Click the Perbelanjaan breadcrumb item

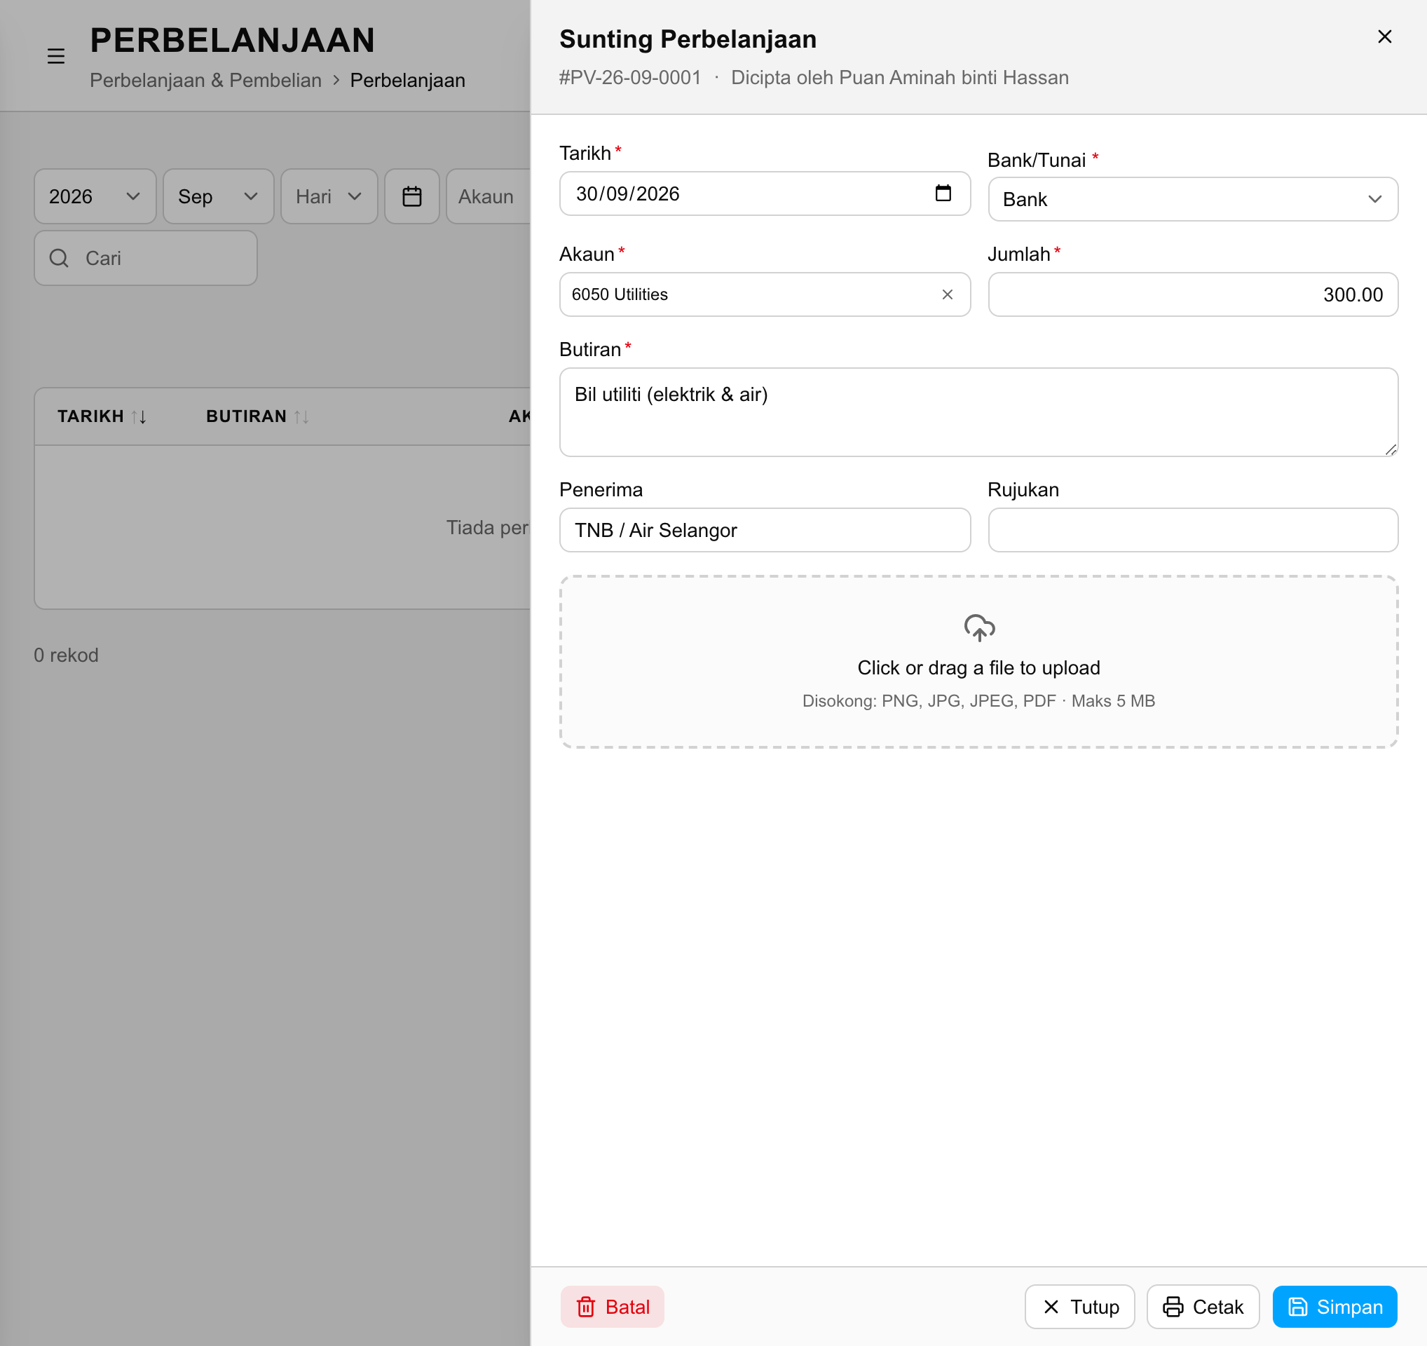pos(407,81)
